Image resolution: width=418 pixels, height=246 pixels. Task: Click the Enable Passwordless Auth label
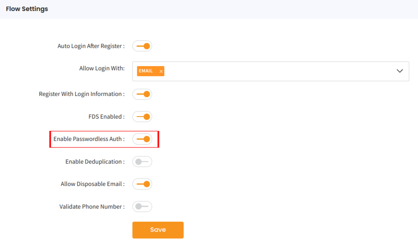(x=89, y=139)
